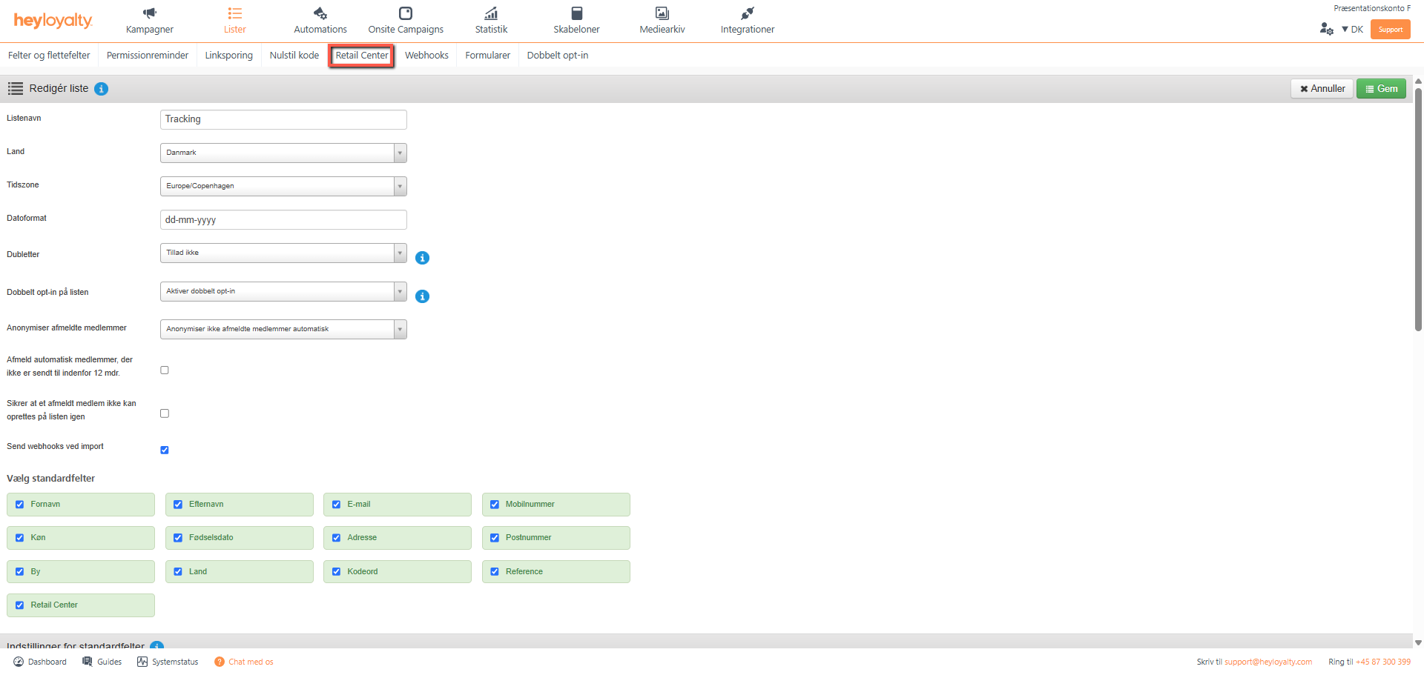1424x675 pixels.
Task: Open Statistik chart icon
Action: (x=491, y=13)
